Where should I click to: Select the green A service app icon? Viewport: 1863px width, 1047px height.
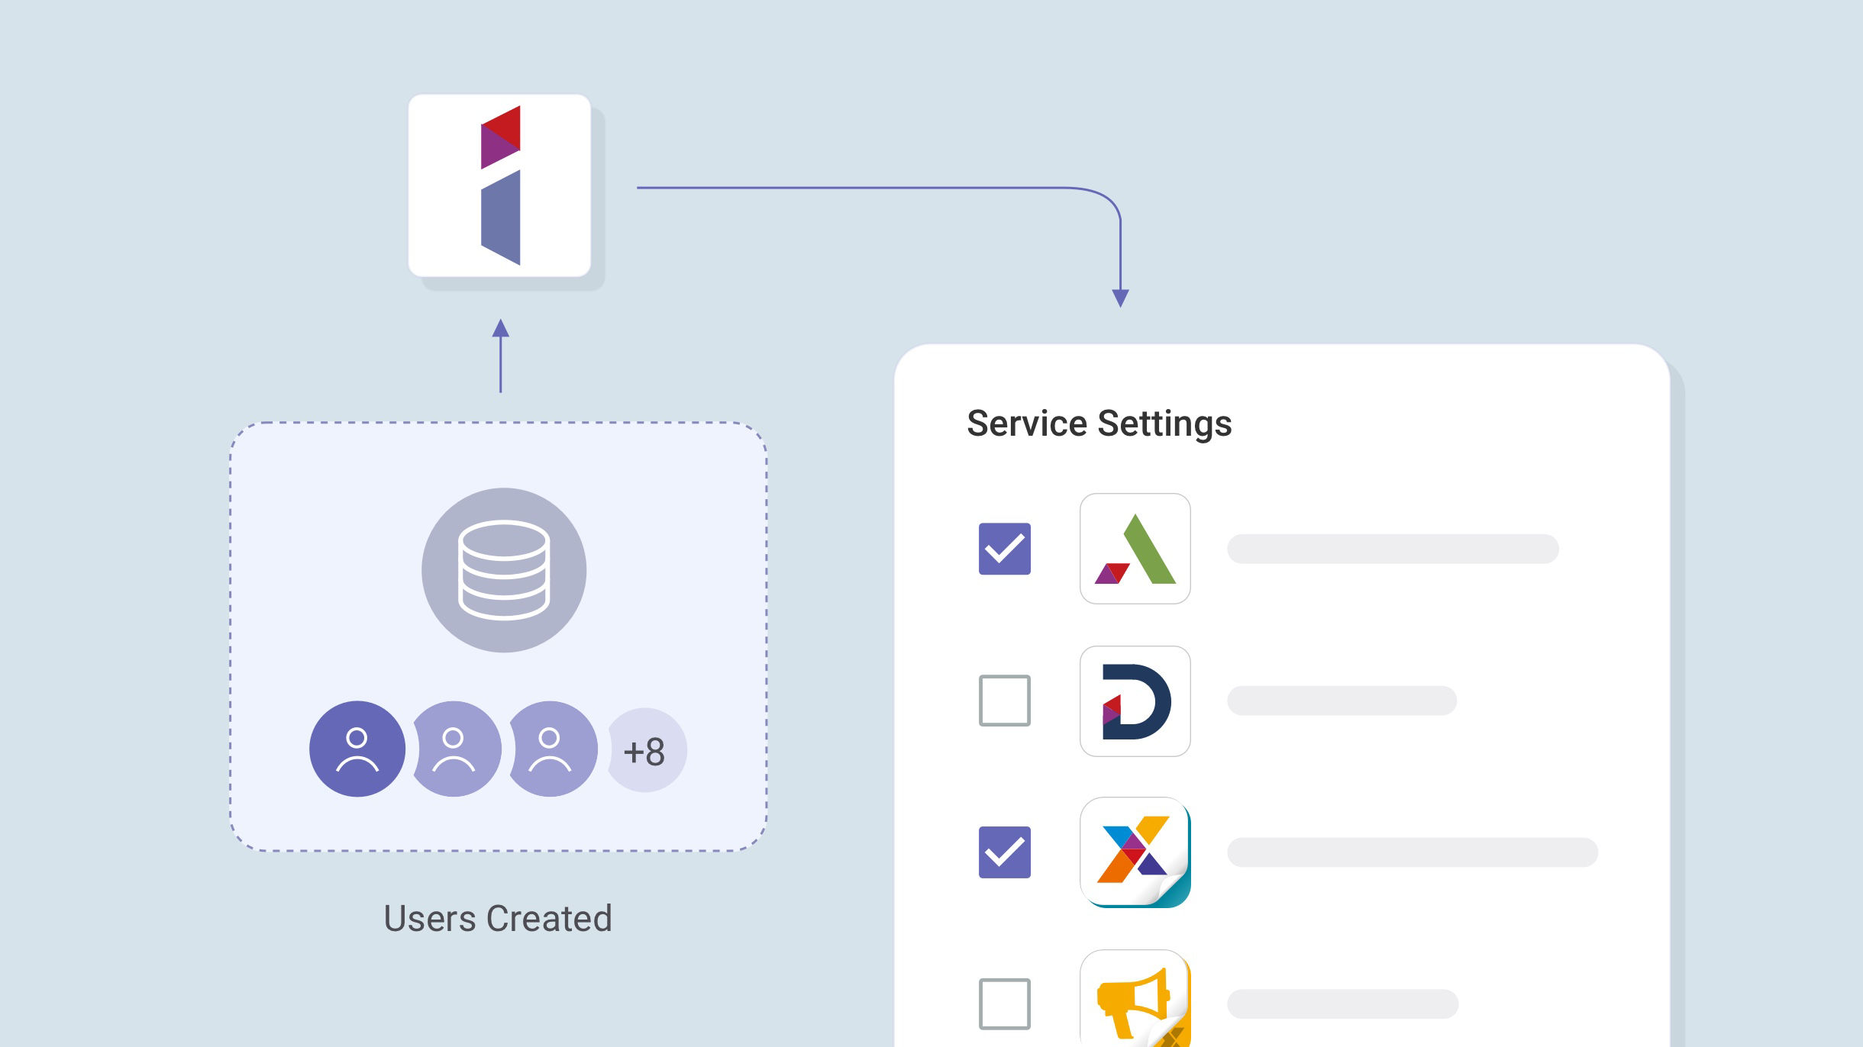1135,549
